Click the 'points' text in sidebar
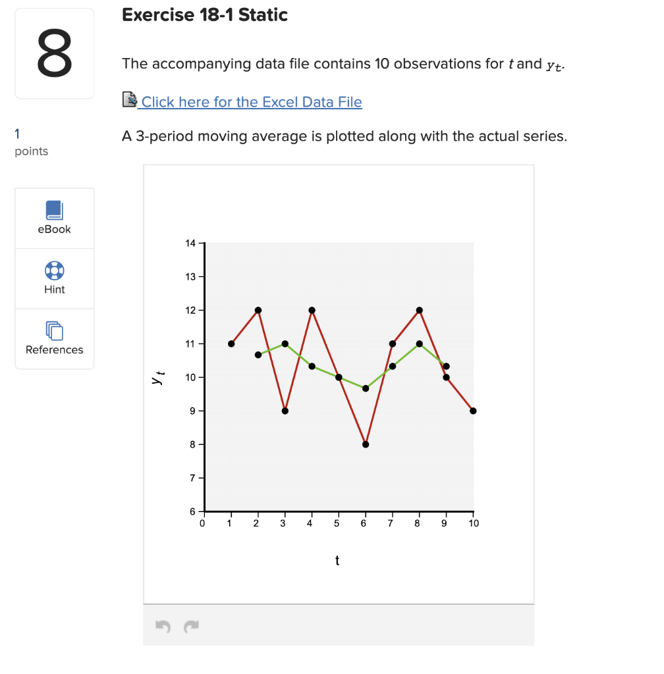The height and width of the screenshot is (674, 664). (31, 151)
